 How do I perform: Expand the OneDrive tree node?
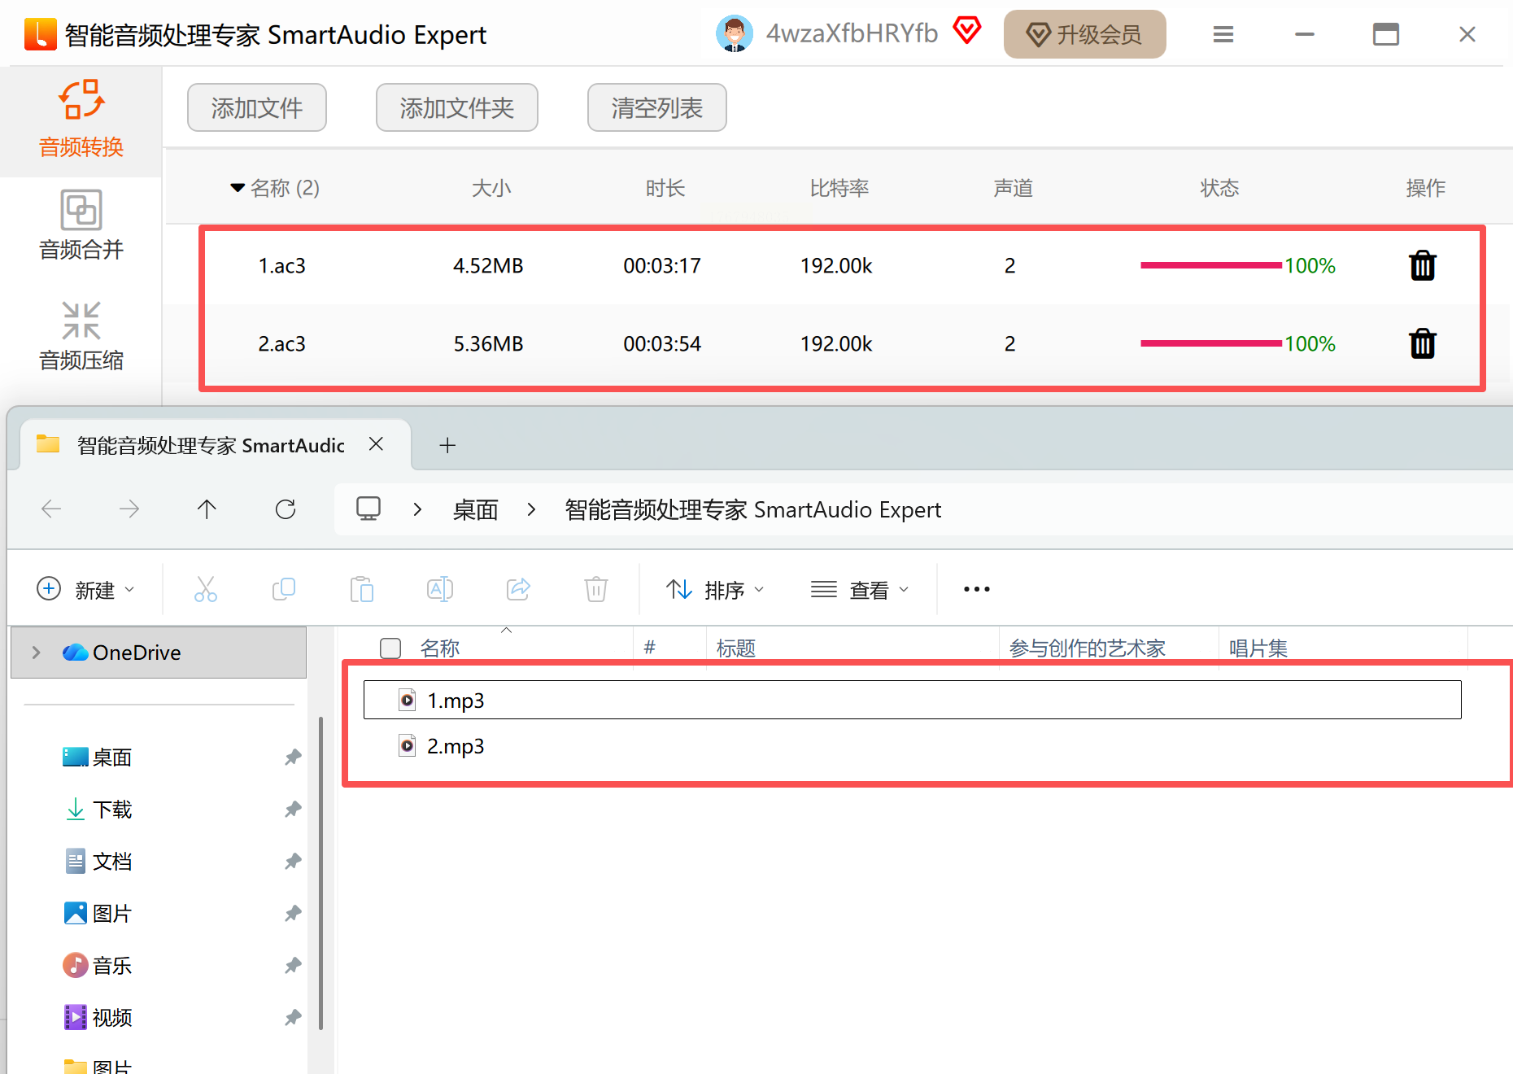(36, 653)
